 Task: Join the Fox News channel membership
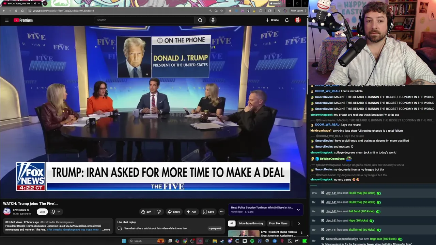tap(42, 212)
